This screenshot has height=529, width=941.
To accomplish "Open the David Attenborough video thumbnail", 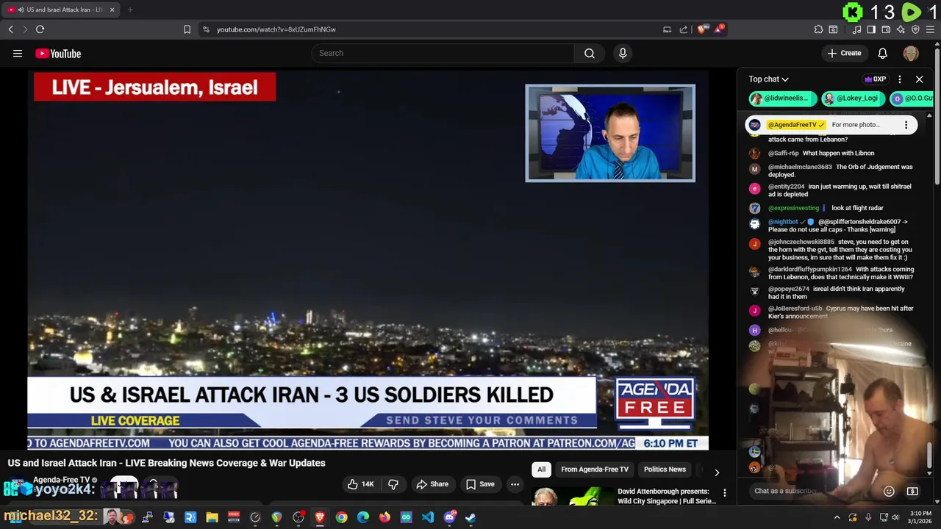I will tap(572, 497).
